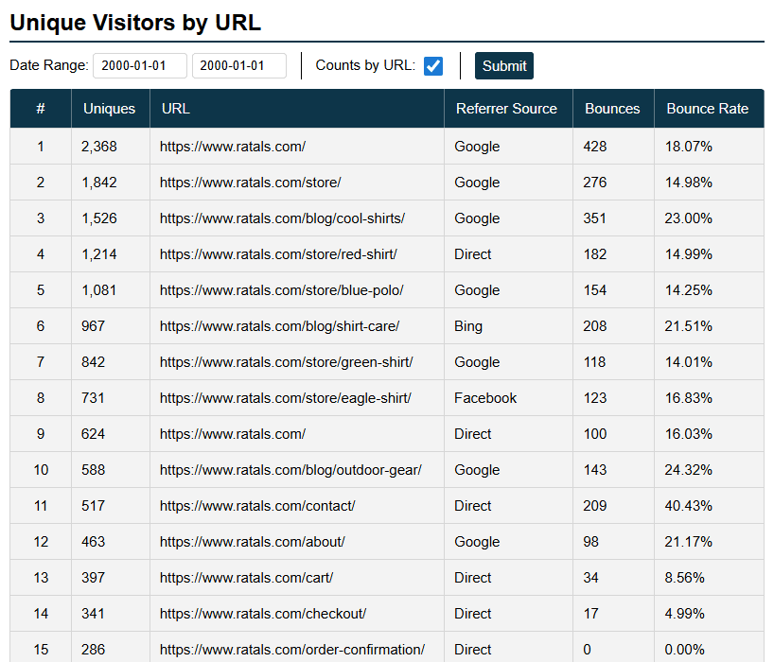Toggle the Counts by URL checkbox
Viewport: 774px width, 662px height.
click(433, 65)
